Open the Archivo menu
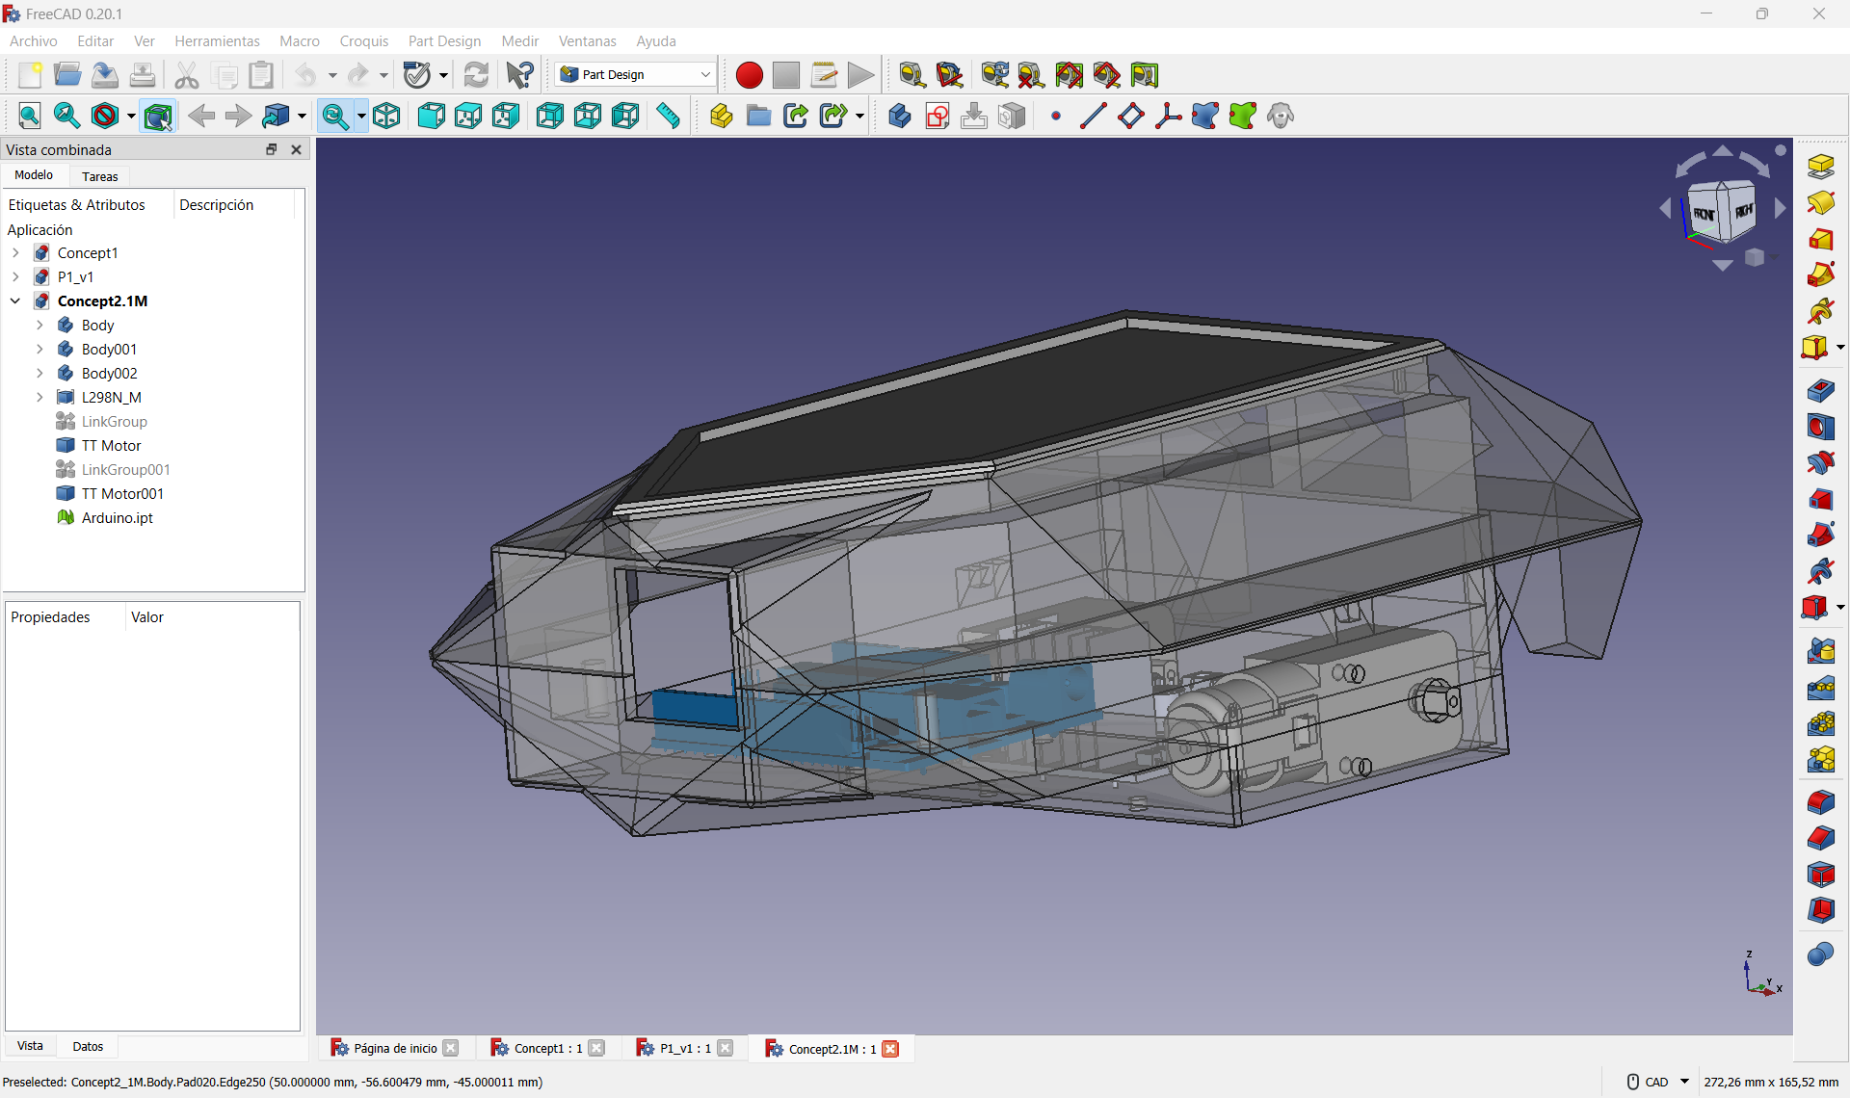This screenshot has width=1850, height=1098. coord(34,41)
